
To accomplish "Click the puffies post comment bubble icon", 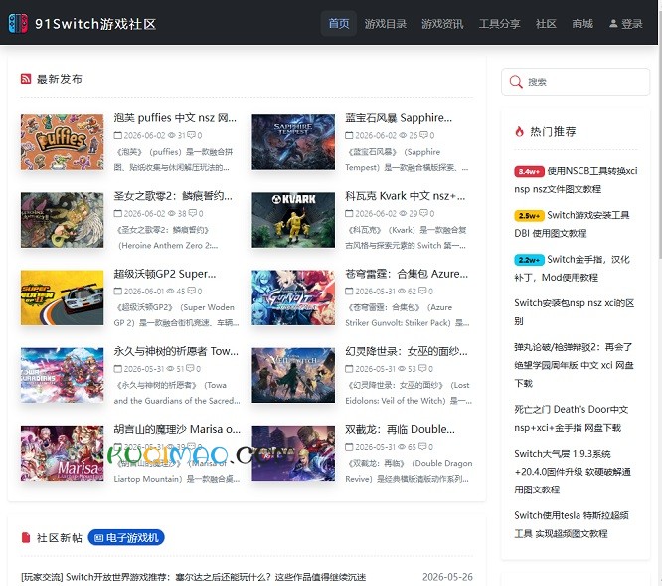I will tap(191, 135).
